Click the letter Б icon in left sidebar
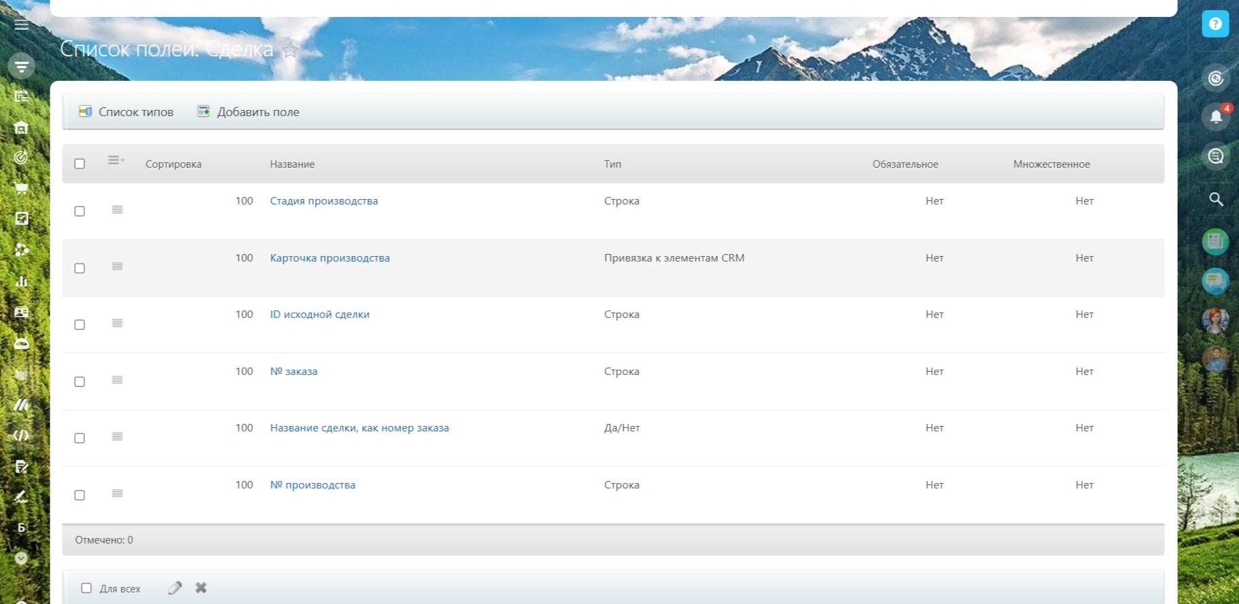Viewport: 1239px width, 604px height. click(x=22, y=527)
